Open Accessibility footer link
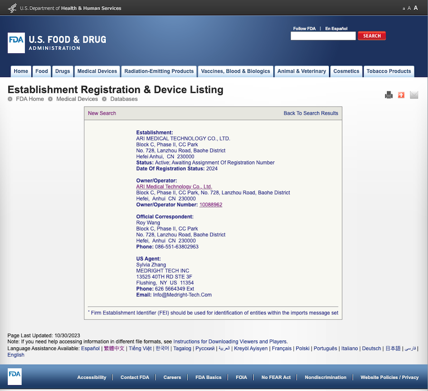This screenshot has height=391, width=428. tap(92, 377)
